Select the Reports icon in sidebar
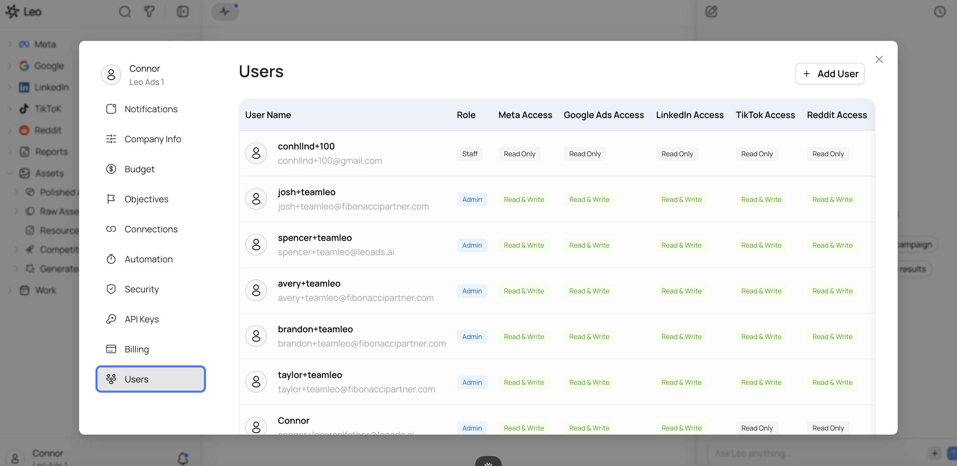The height and width of the screenshot is (466, 957). click(24, 151)
